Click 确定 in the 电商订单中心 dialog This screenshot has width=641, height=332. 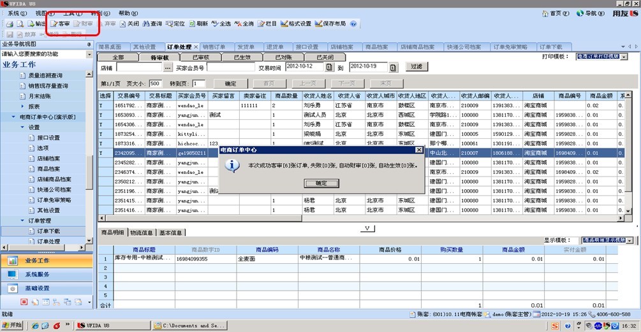tap(321, 184)
